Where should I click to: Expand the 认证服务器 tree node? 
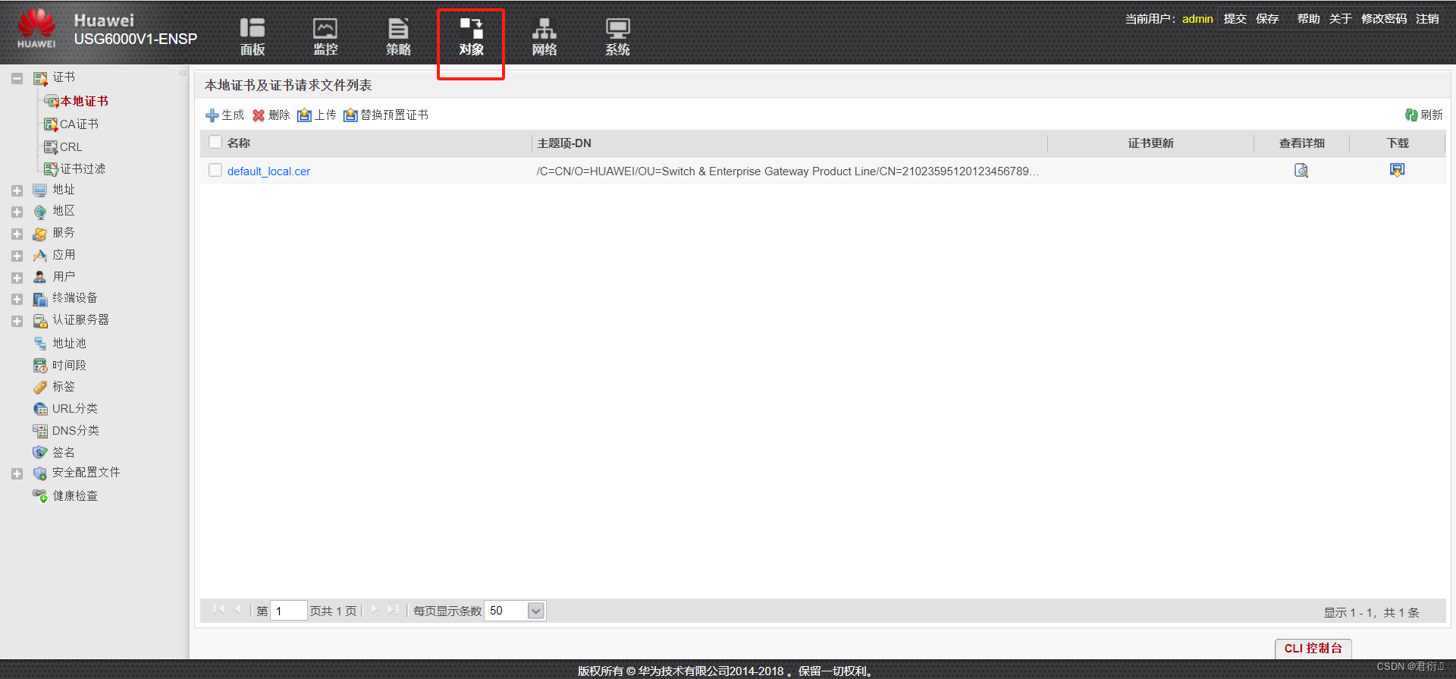point(17,321)
